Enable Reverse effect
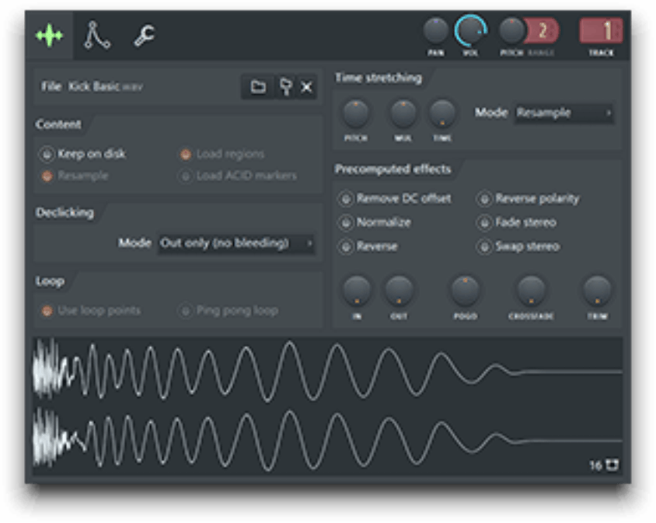Screen dimensions: 656x523 (x=368, y=246)
